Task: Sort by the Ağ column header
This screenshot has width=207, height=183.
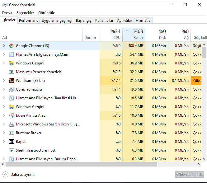Action: (179, 35)
